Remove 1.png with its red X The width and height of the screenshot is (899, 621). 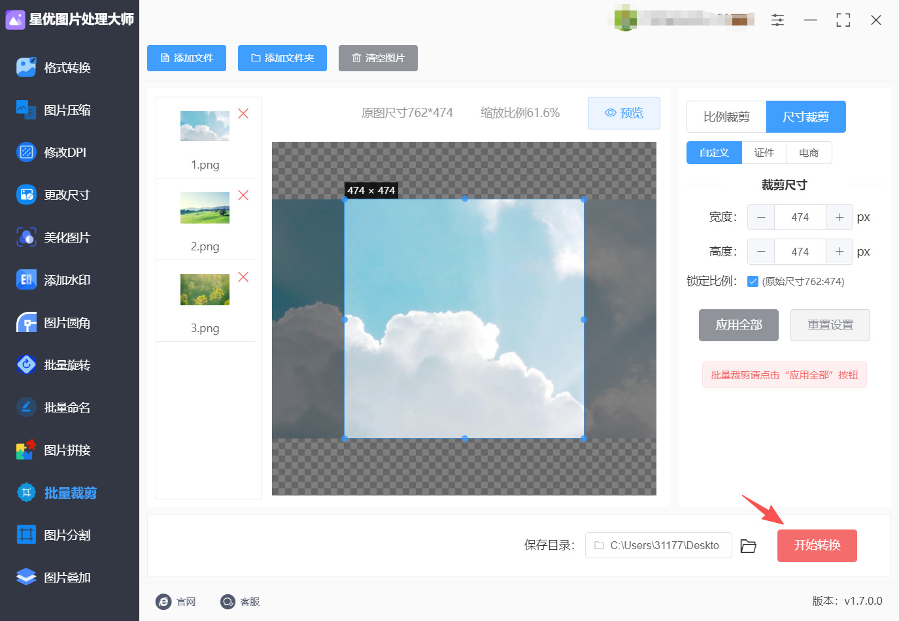tap(243, 114)
